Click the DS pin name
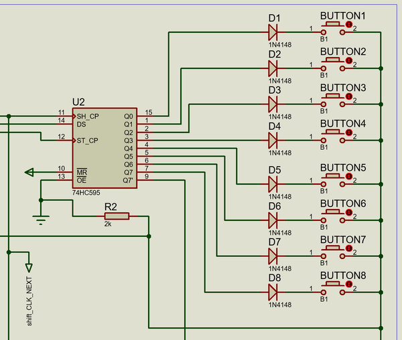This screenshot has width=402, height=340. [x=81, y=124]
